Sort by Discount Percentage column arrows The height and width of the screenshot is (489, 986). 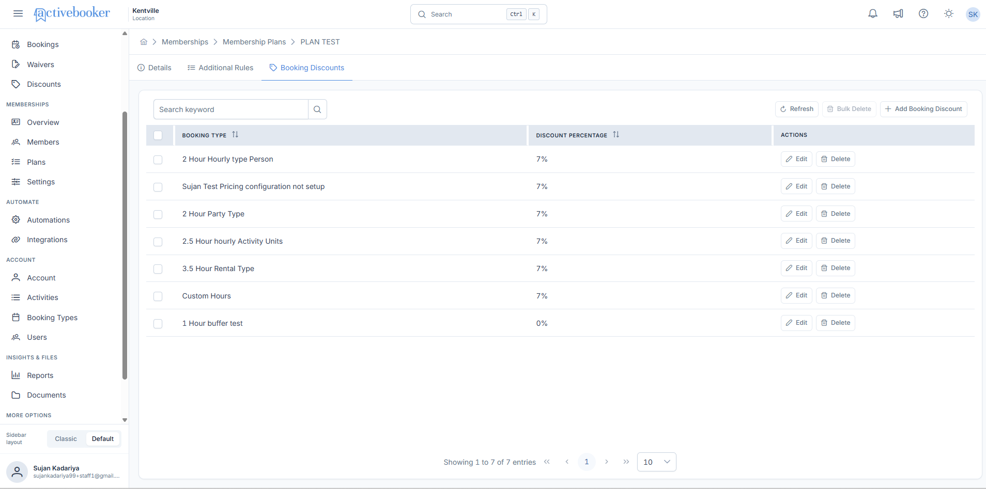click(x=616, y=135)
